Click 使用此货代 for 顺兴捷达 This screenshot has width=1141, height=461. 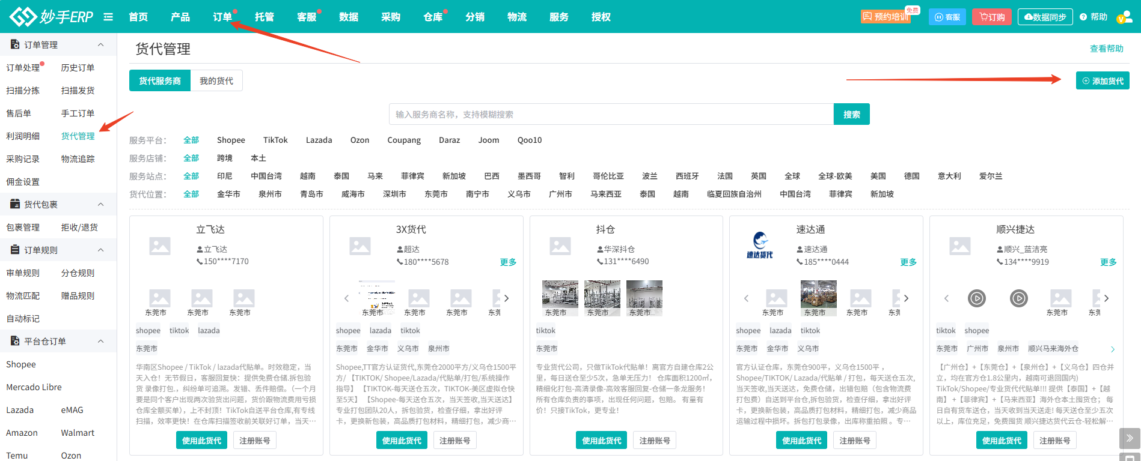pos(1002,440)
